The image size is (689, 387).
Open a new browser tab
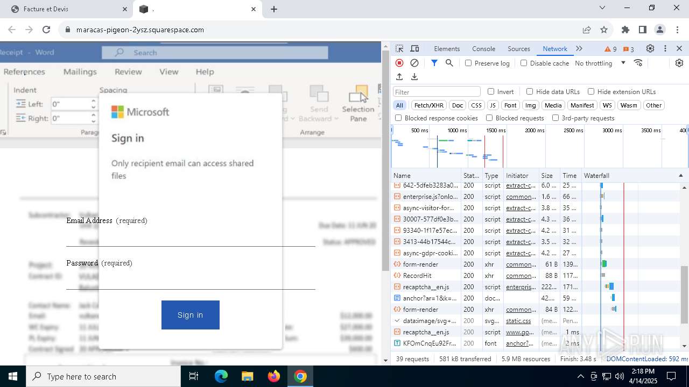(274, 9)
